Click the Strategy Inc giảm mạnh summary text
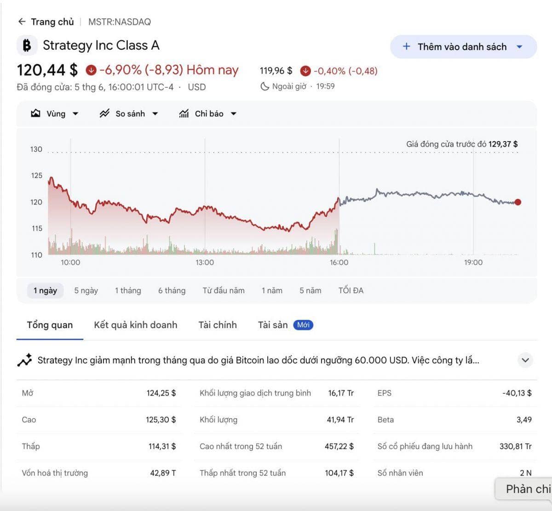The height and width of the screenshot is (511, 552). pyautogui.click(x=258, y=360)
